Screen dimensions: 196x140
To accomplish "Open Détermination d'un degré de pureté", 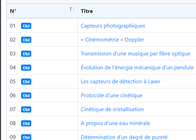I will pyautogui.click(x=124, y=137).
